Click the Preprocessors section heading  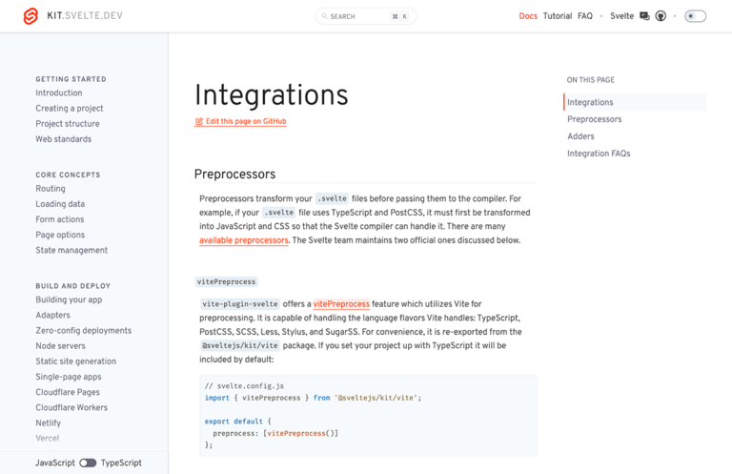tap(234, 175)
